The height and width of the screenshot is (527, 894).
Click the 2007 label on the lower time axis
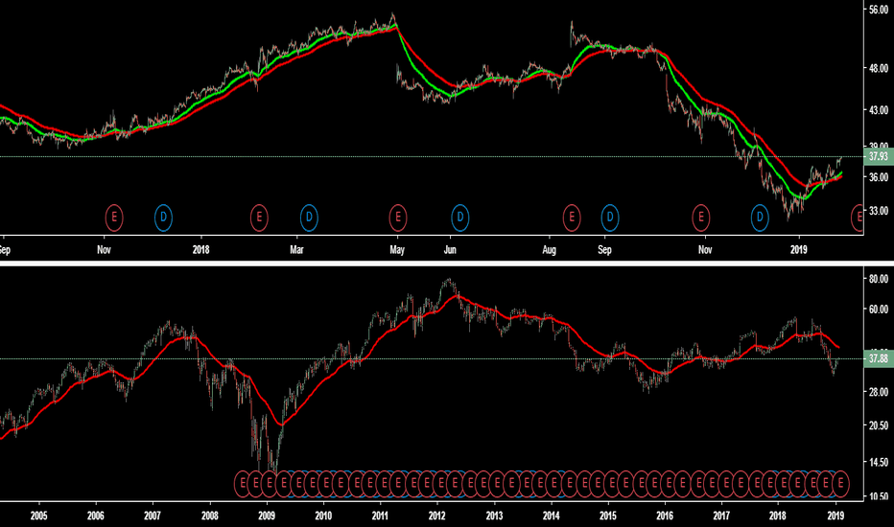tap(153, 516)
